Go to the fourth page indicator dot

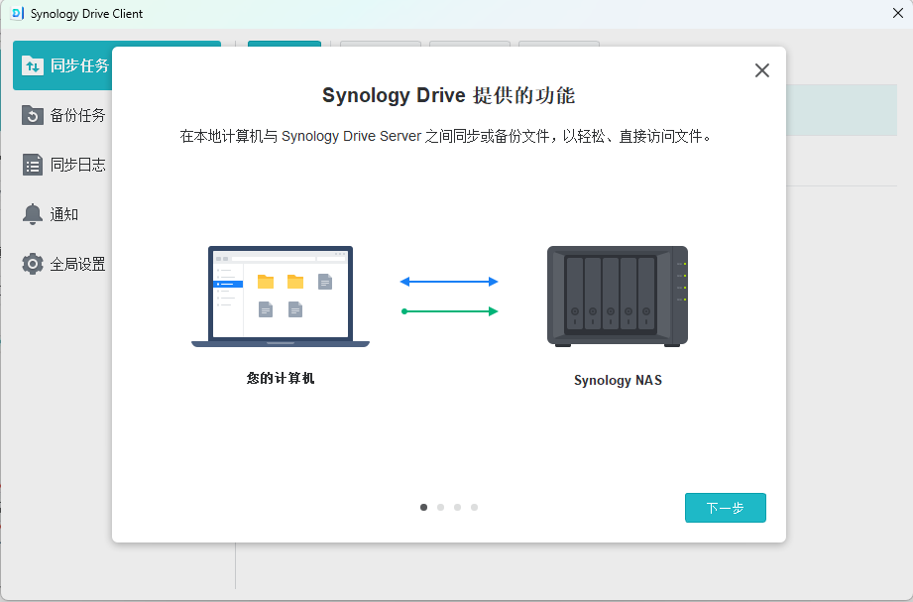pyautogui.click(x=475, y=507)
